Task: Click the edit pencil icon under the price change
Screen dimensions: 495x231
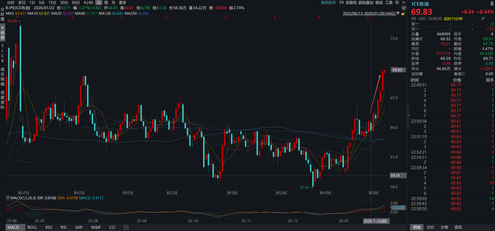Action: pos(483,19)
